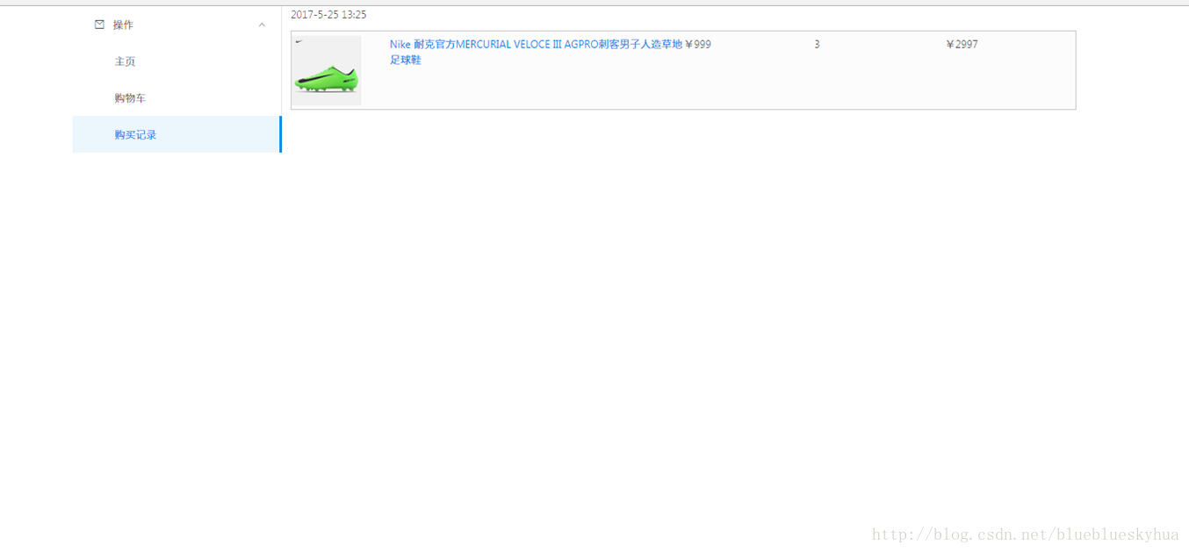This screenshot has width=1189, height=552.
Task: Click the total price ￥2997
Action: [x=962, y=44]
